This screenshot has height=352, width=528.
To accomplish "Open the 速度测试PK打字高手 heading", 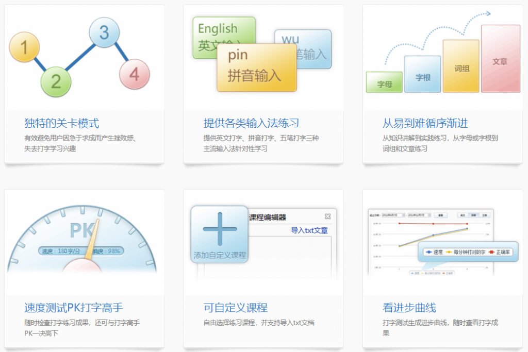I will click(x=74, y=308).
